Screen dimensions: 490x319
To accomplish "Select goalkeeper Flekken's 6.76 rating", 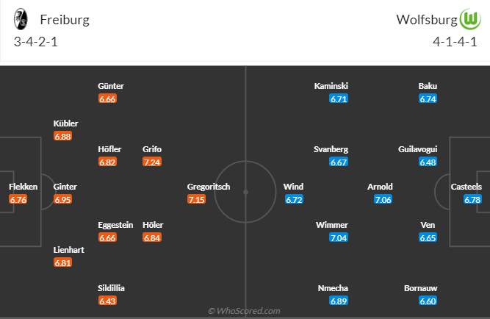I will (x=18, y=199).
